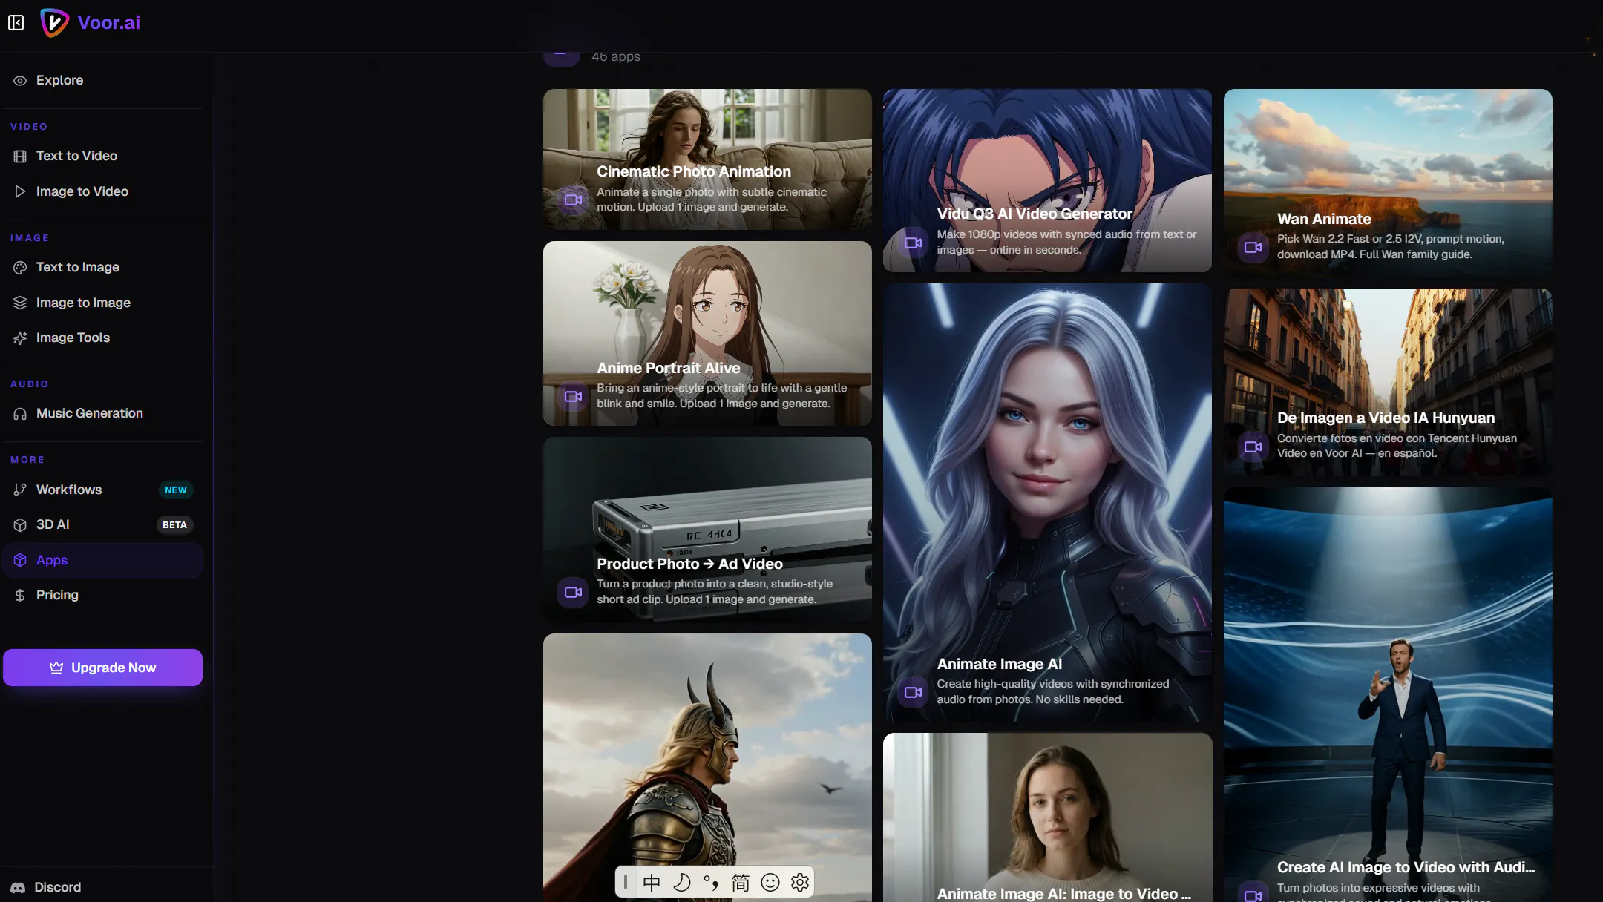1603x902 pixels.
Task: Click the sparkle icon for Image Tools
Action: point(20,338)
